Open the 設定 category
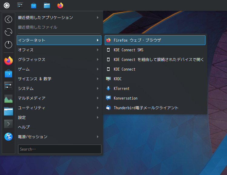This screenshot has height=175, width=227. (59, 117)
